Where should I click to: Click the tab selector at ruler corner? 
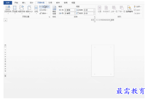tap(6, 20)
